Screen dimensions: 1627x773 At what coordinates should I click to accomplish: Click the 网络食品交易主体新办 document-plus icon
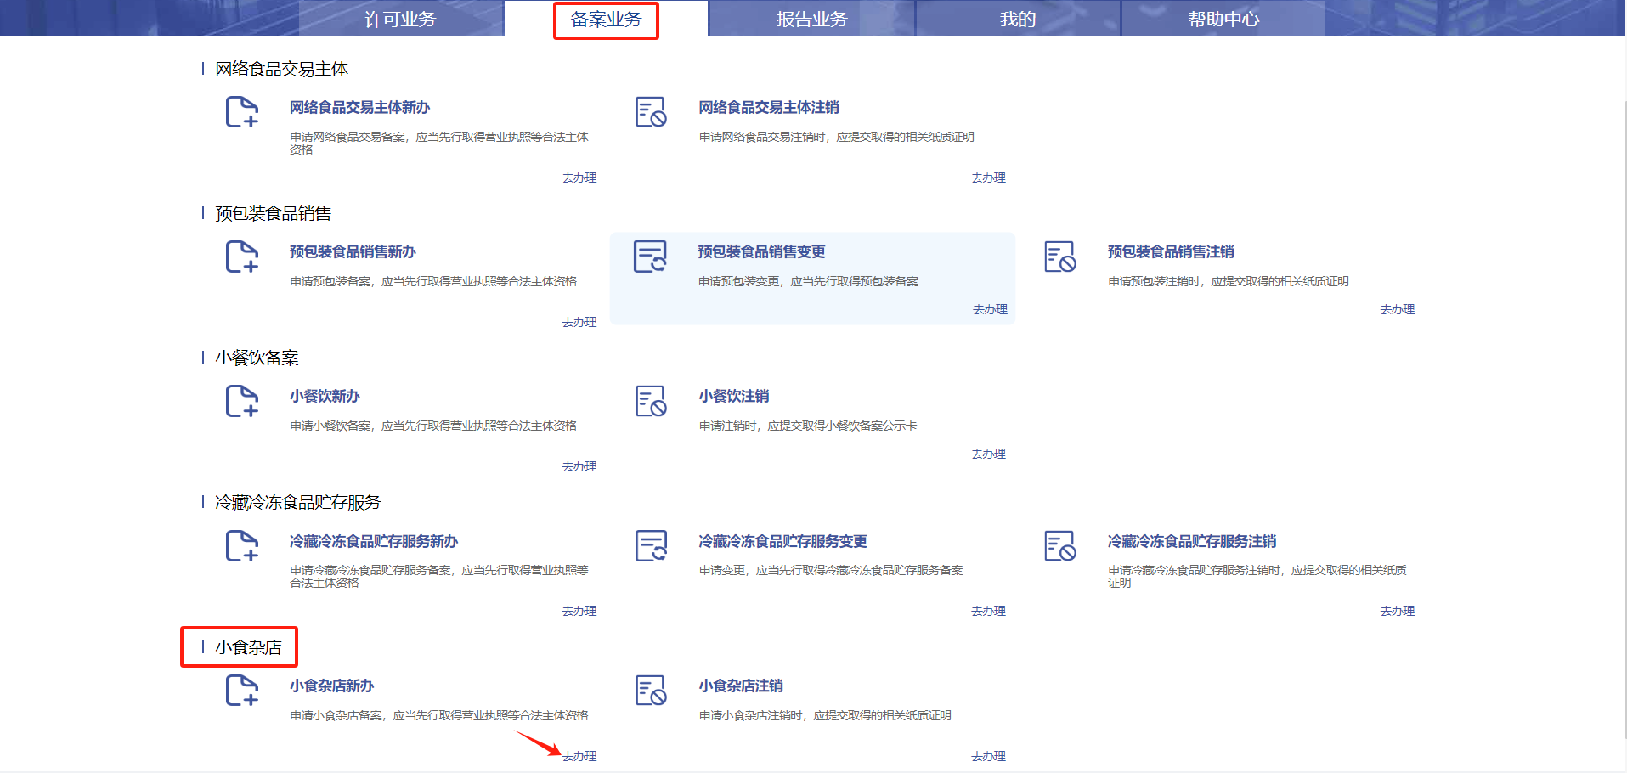pos(242,112)
